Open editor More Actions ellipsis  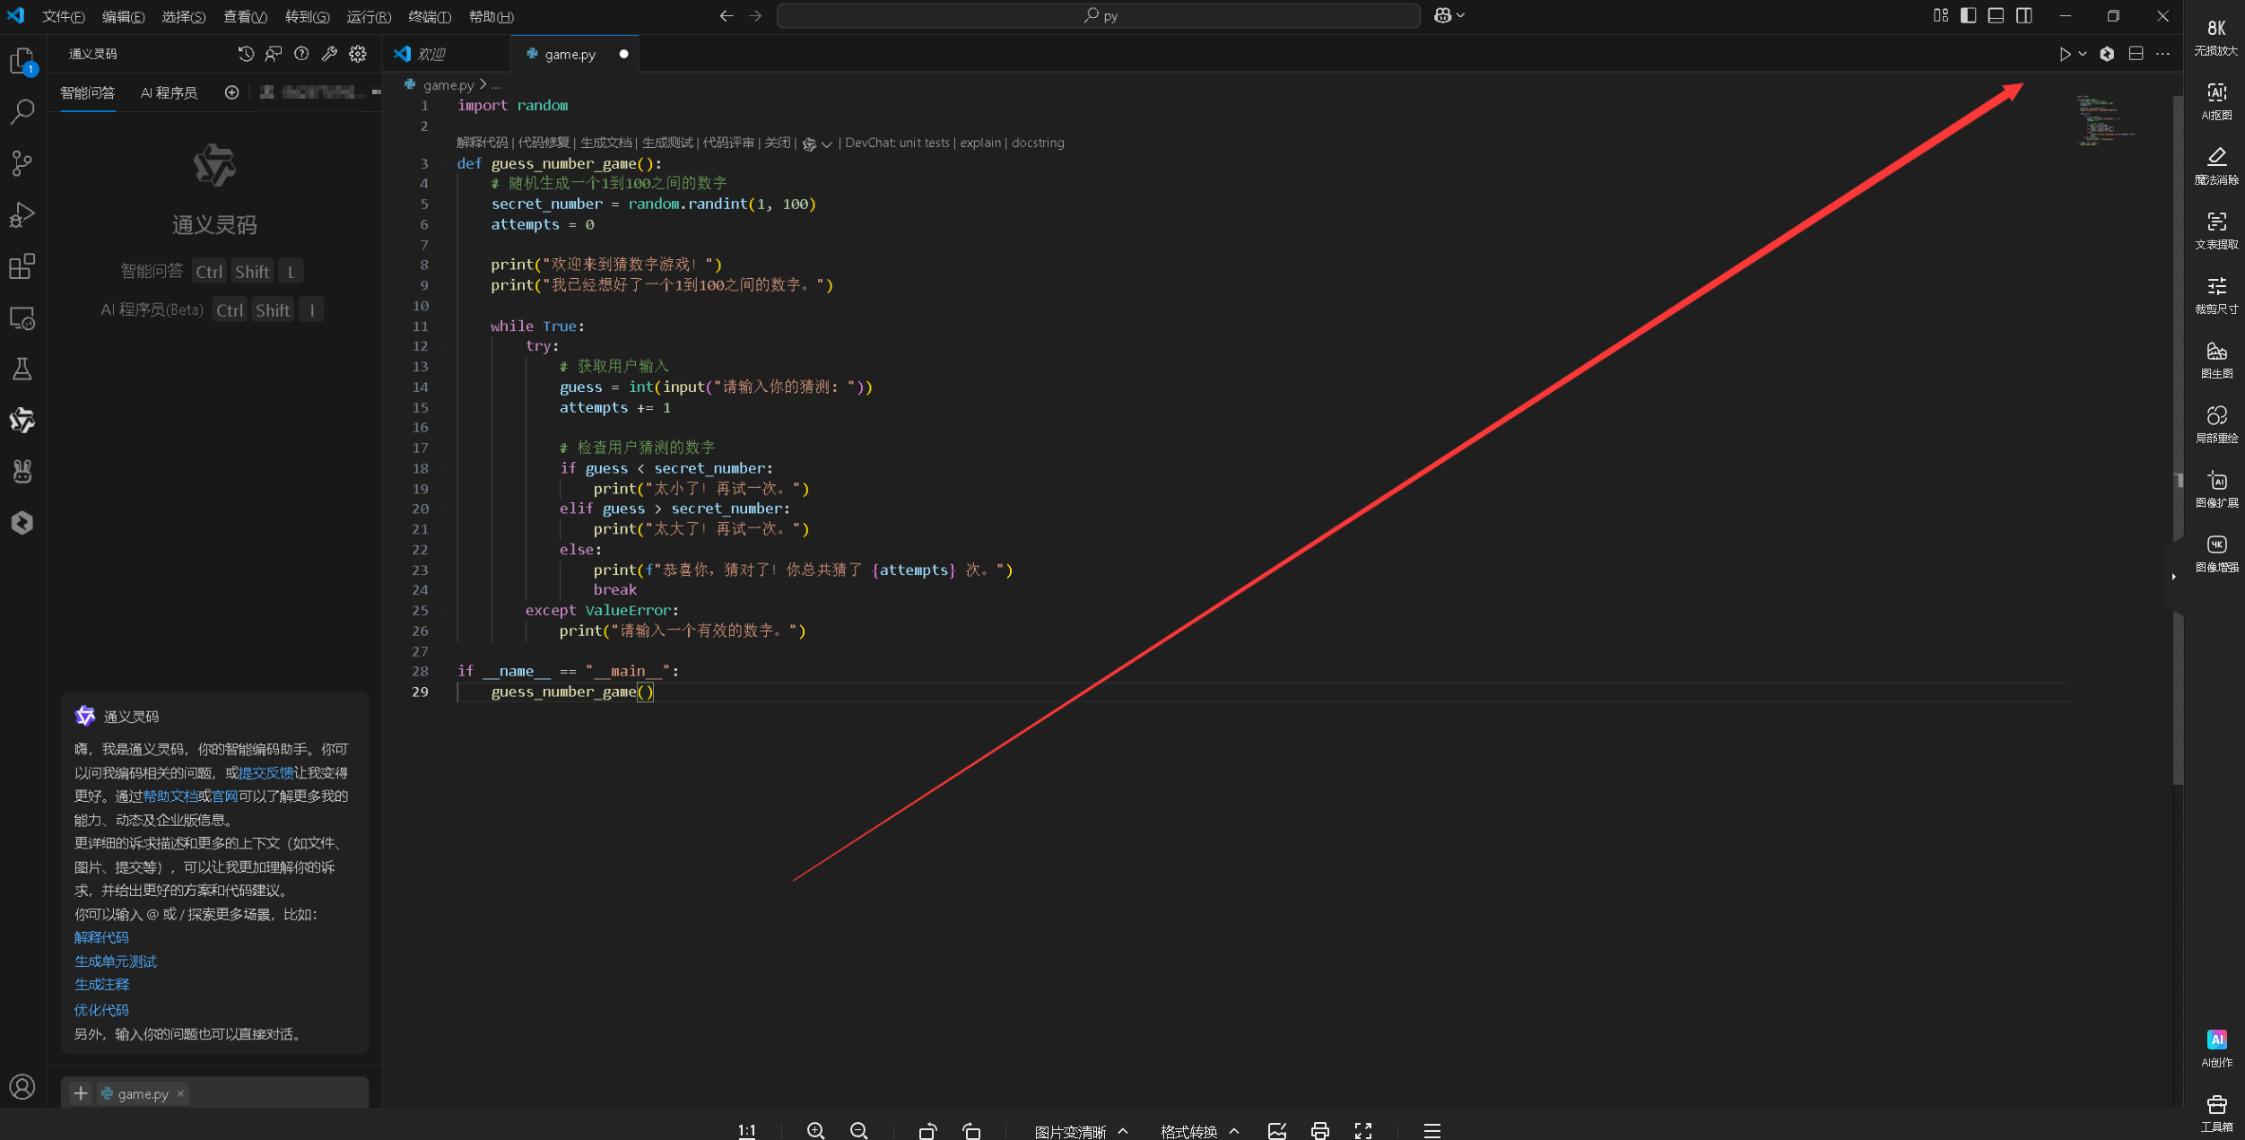point(2163,54)
